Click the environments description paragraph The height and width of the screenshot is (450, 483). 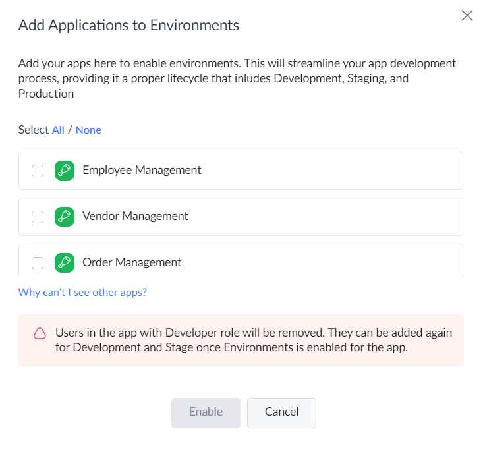237,78
